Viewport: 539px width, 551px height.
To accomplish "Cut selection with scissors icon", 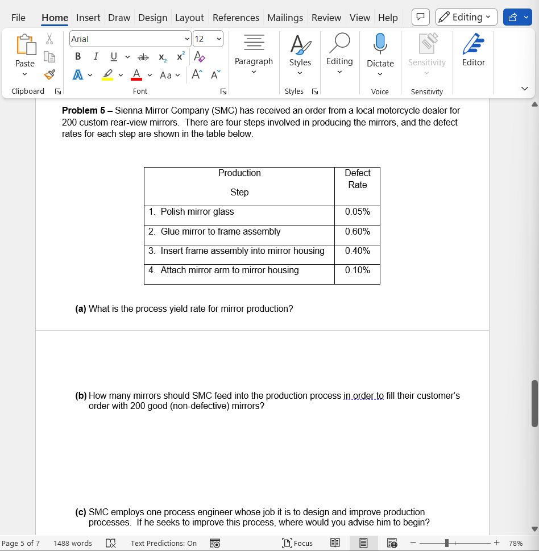I will pos(49,39).
